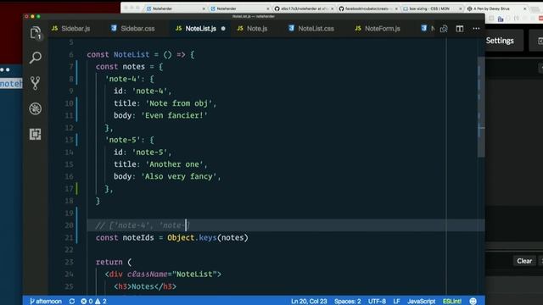Click the h3 Notes heading on line 25
The width and height of the screenshot is (543, 305).
(x=145, y=286)
